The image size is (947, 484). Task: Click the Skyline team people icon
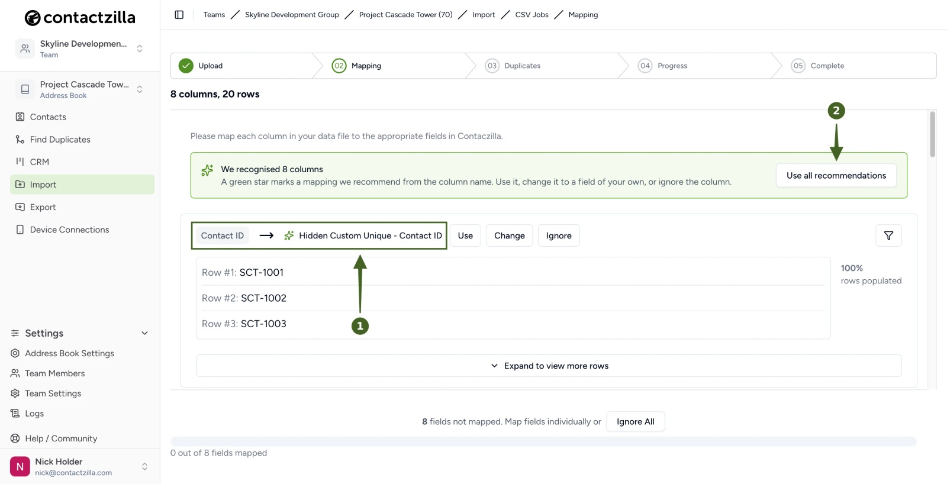click(x=25, y=49)
